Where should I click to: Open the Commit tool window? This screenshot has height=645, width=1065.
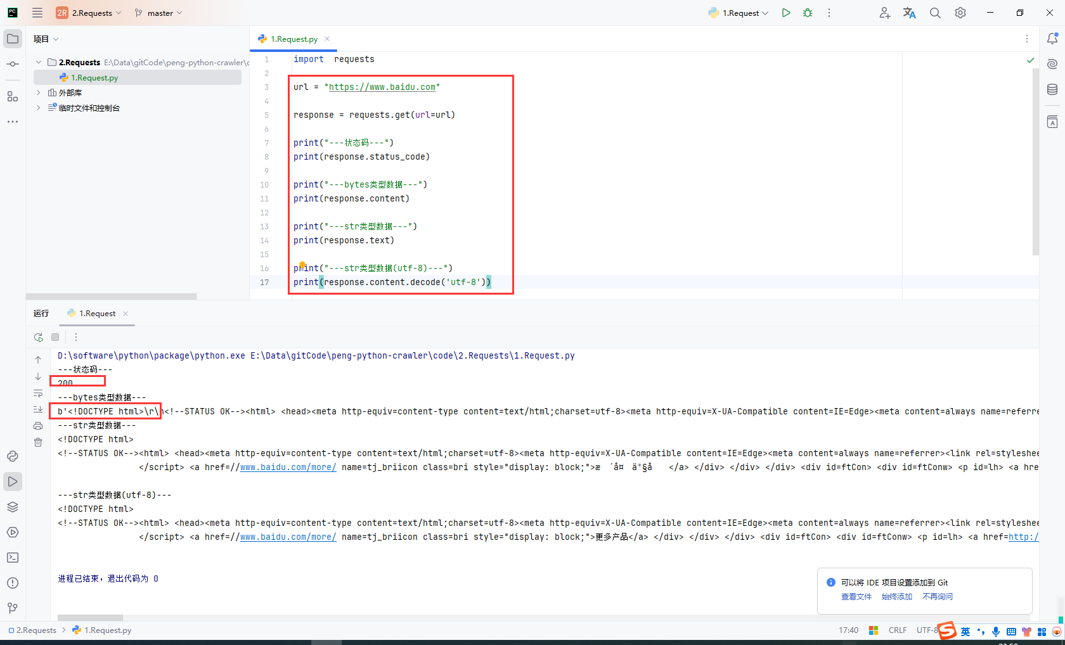click(x=13, y=64)
